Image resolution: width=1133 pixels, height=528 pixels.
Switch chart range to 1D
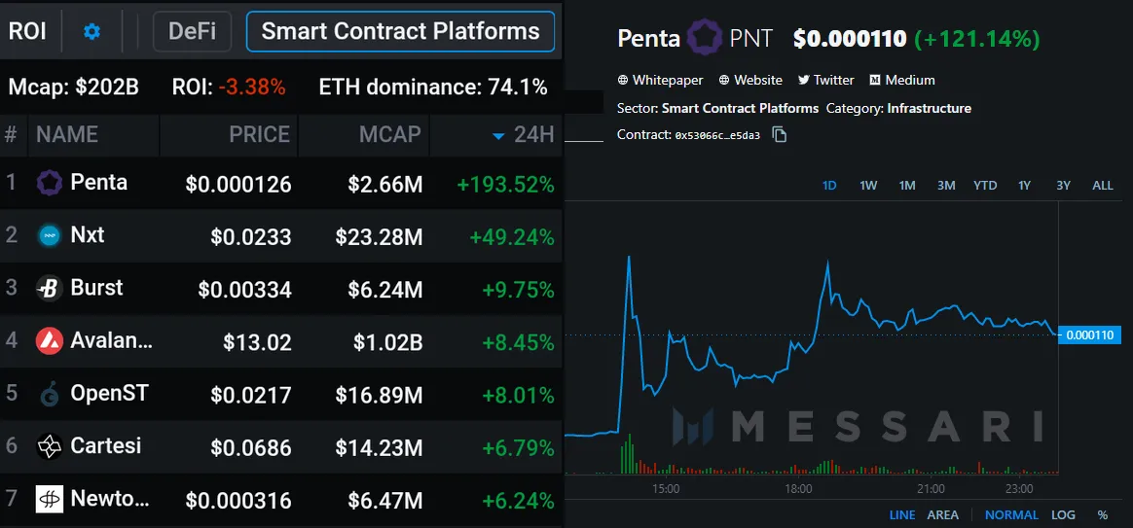pos(829,186)
